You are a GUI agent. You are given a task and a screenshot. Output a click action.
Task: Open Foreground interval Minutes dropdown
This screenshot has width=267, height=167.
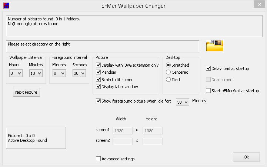(59, 73)
